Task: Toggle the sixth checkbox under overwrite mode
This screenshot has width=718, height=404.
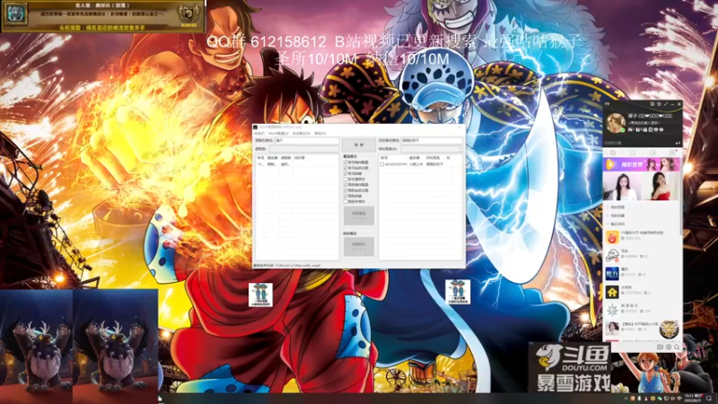Action: [346, 190]
